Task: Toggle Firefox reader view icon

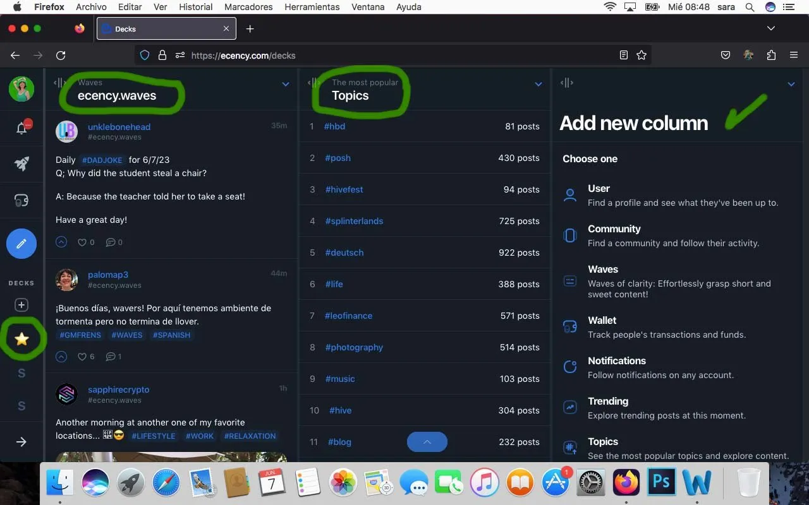Action: coord(624,56)
